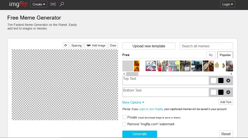Open Top Text settings gear
This screenshot has width=248, height=138.
tap(228, 81)
